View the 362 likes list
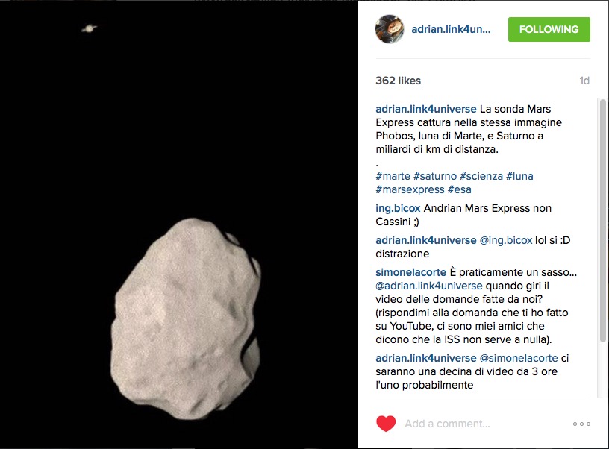The image size is (609, 449). pos(398,81)
